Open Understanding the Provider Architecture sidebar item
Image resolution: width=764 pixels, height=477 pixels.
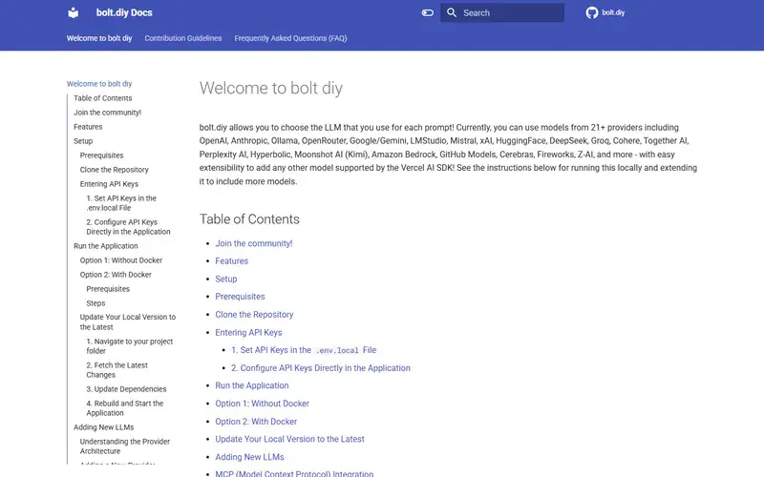(x=125, y=446)
